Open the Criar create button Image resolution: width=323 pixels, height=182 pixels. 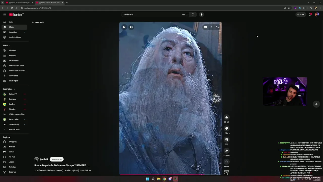(x=301, y=14)
